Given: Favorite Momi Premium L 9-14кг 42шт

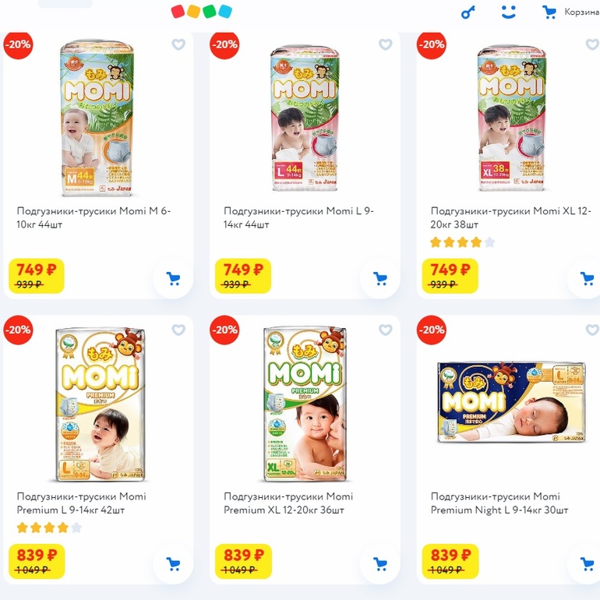Looking at the screenshot, I should pyautogui.click(x=178, y=330).
